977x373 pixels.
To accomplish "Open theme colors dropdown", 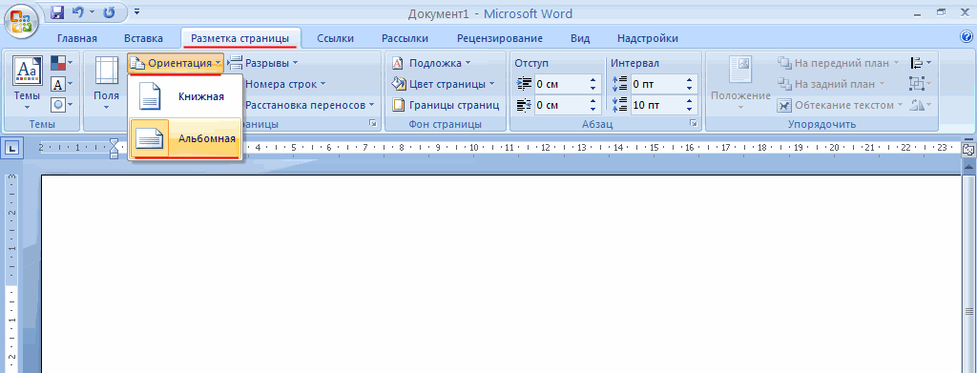I will (62, 63).
